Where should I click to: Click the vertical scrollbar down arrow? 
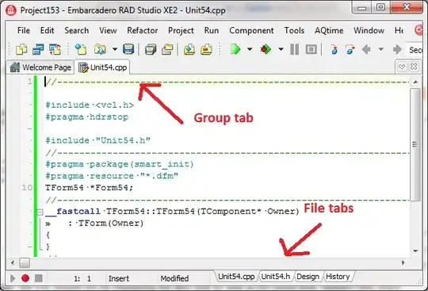pos(415,251)
